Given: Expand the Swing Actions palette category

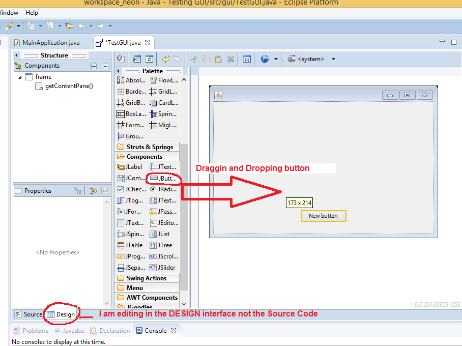Looking at the screenshot, I should [147, 278].
